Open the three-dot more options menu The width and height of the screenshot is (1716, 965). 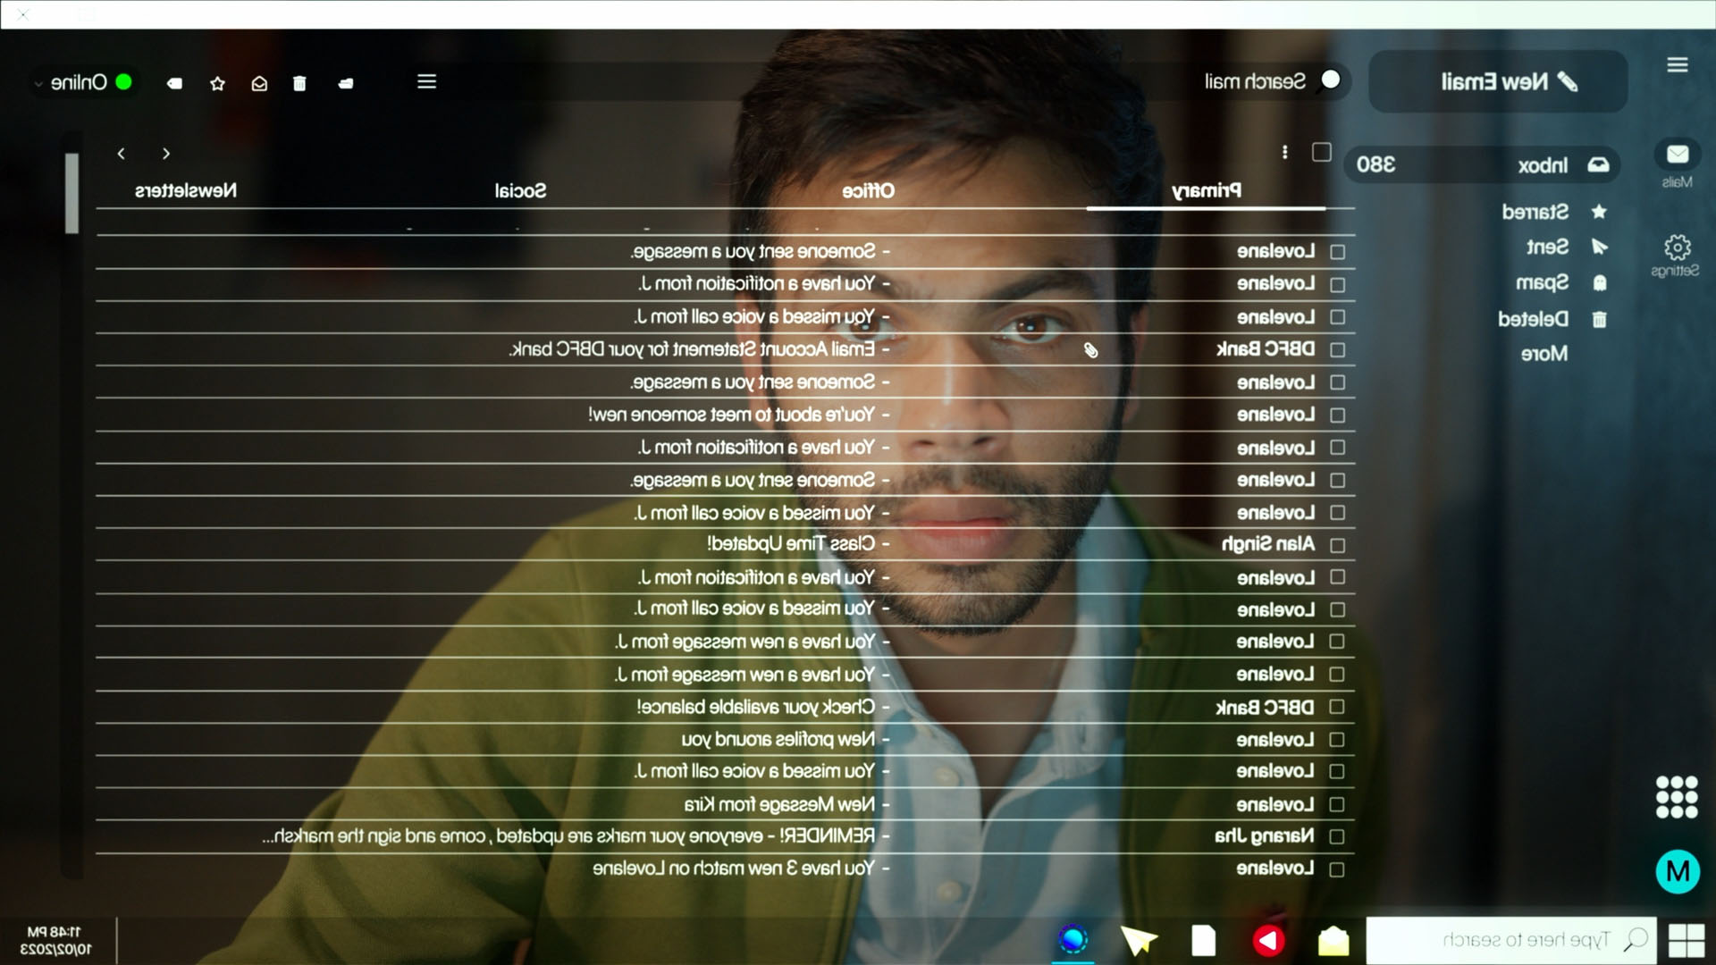[1284, 153]
